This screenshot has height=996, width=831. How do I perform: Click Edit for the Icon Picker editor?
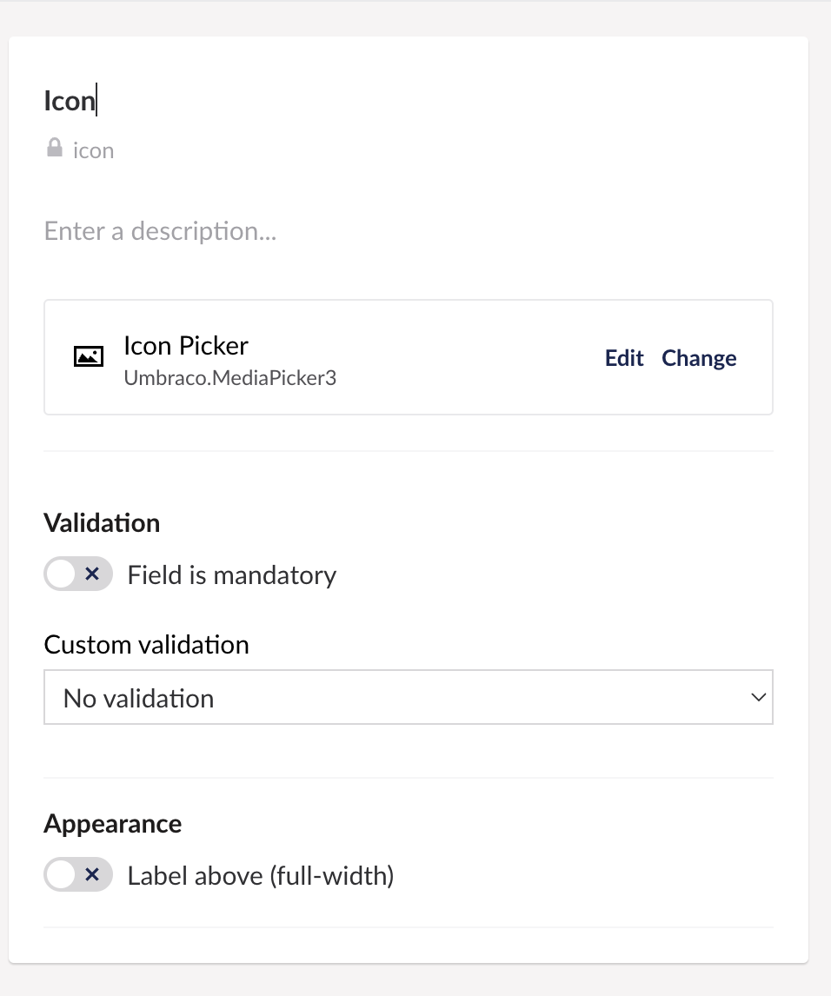point(624,358)
